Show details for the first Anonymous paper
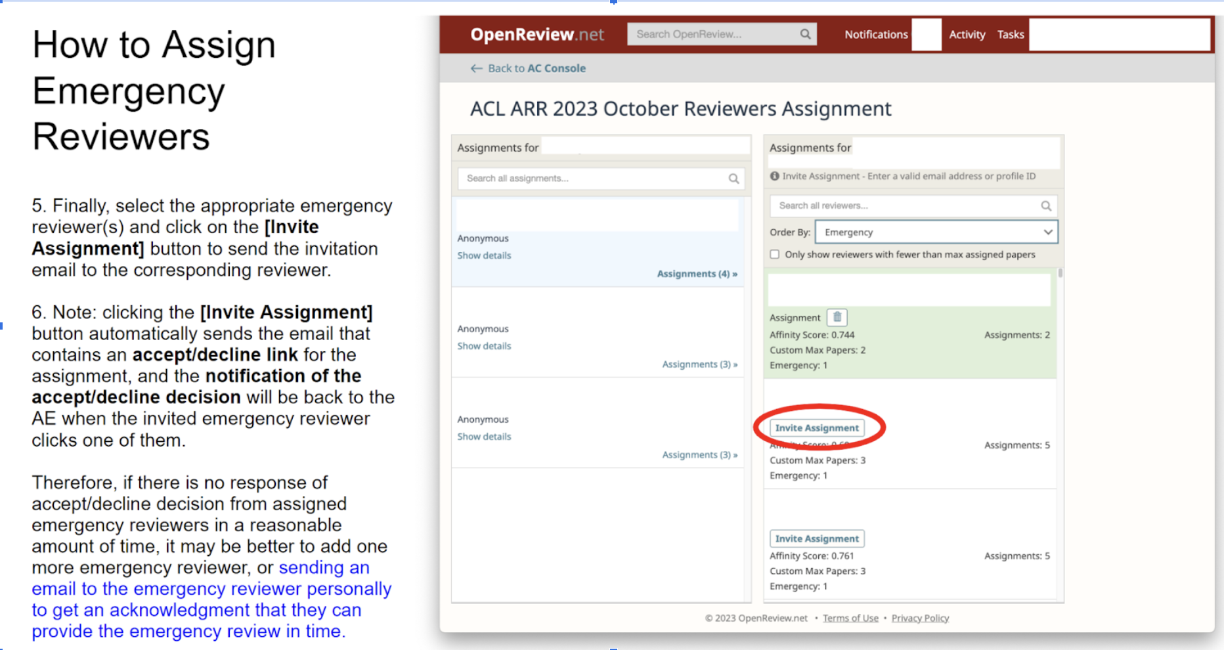This screenshot has height=650, width=1224. pyautogui.click(x=484, y=255)
